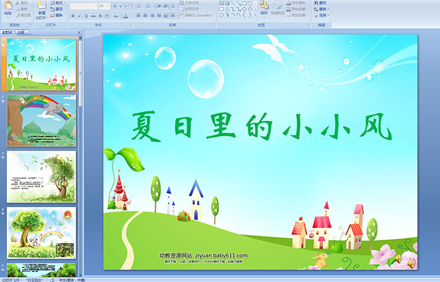Open the Font (字体) dialog launcher

131,24
